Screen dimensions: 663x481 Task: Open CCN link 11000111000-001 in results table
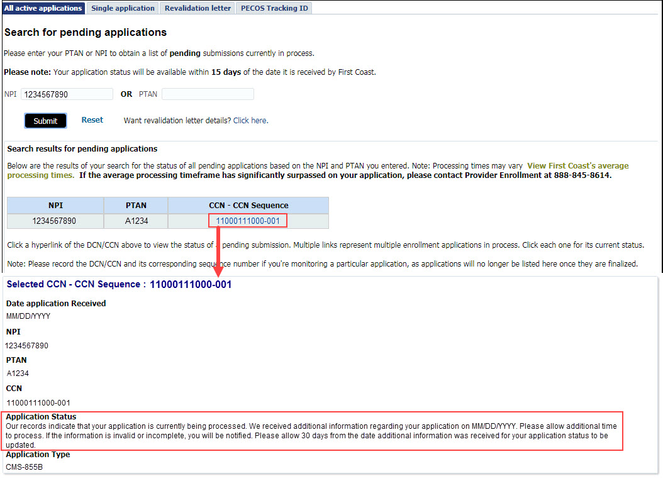pos(248,221)
